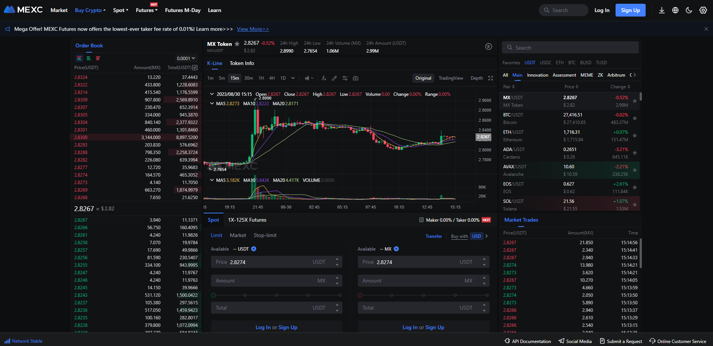The image size is (713, 346).
Task: Click the buy amount percentage slider handle
Action: coord(213,295)
